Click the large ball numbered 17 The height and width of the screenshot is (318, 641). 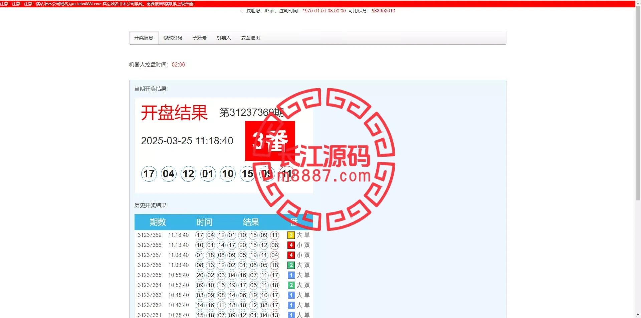[149, 174]
